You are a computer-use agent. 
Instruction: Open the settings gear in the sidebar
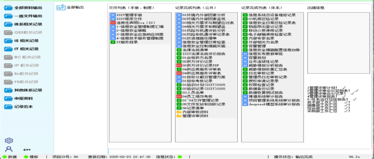(x=9, y=140)
